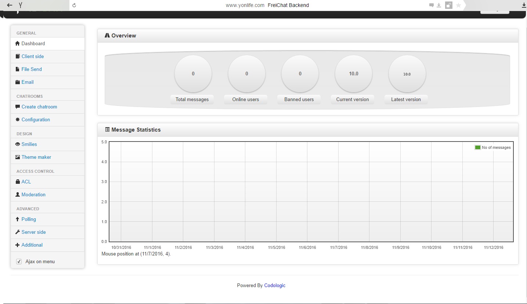Click the padlock icon in address bar
The height and width of the screenshot is (304, 527).
(448, 5)
